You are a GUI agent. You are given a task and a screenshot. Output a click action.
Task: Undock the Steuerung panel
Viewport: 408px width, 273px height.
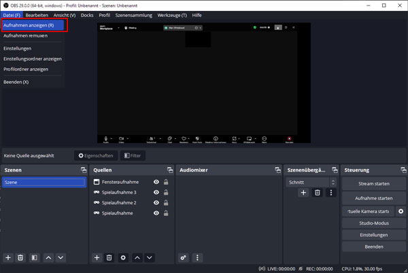tap(403, 170)
